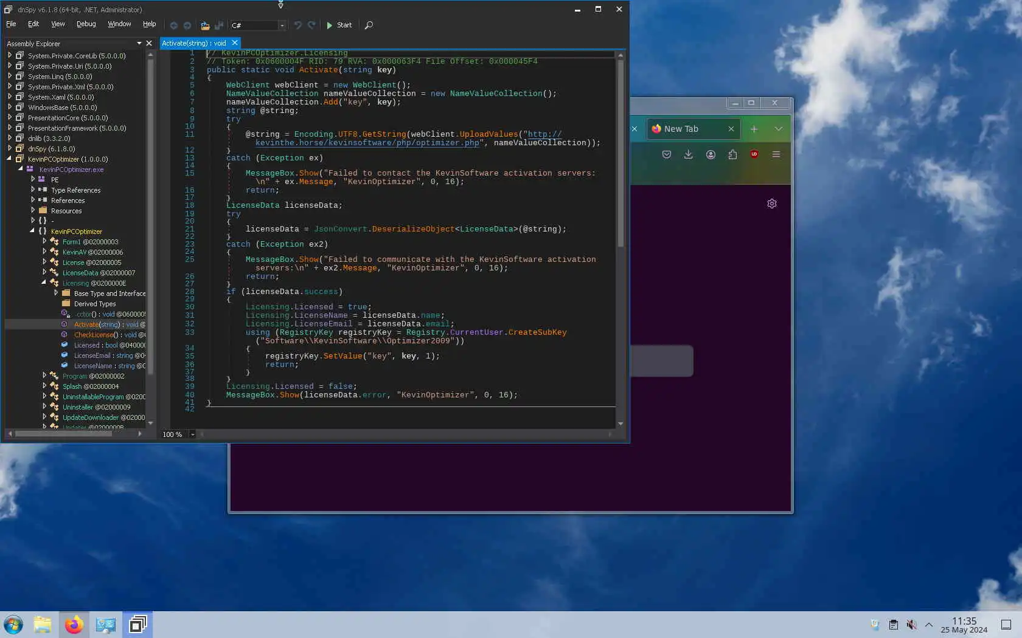Expand the Form1 class node
Screen dimensions: 1022x638
coord(44,242)
